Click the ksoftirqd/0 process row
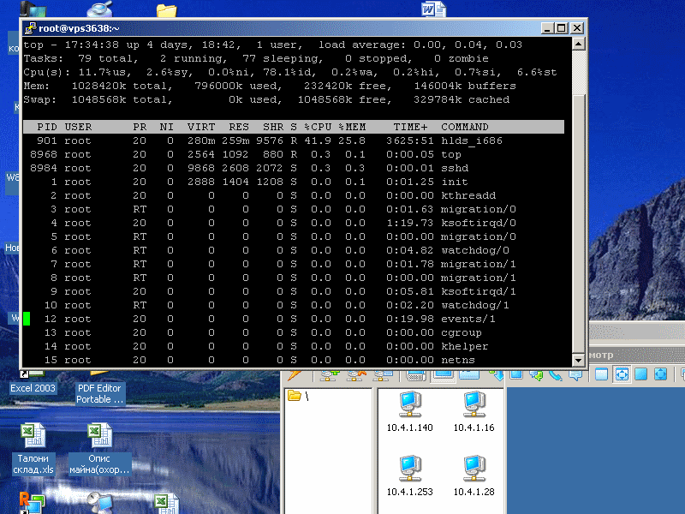The image size is (685, 514). click(x=294, y=223)
